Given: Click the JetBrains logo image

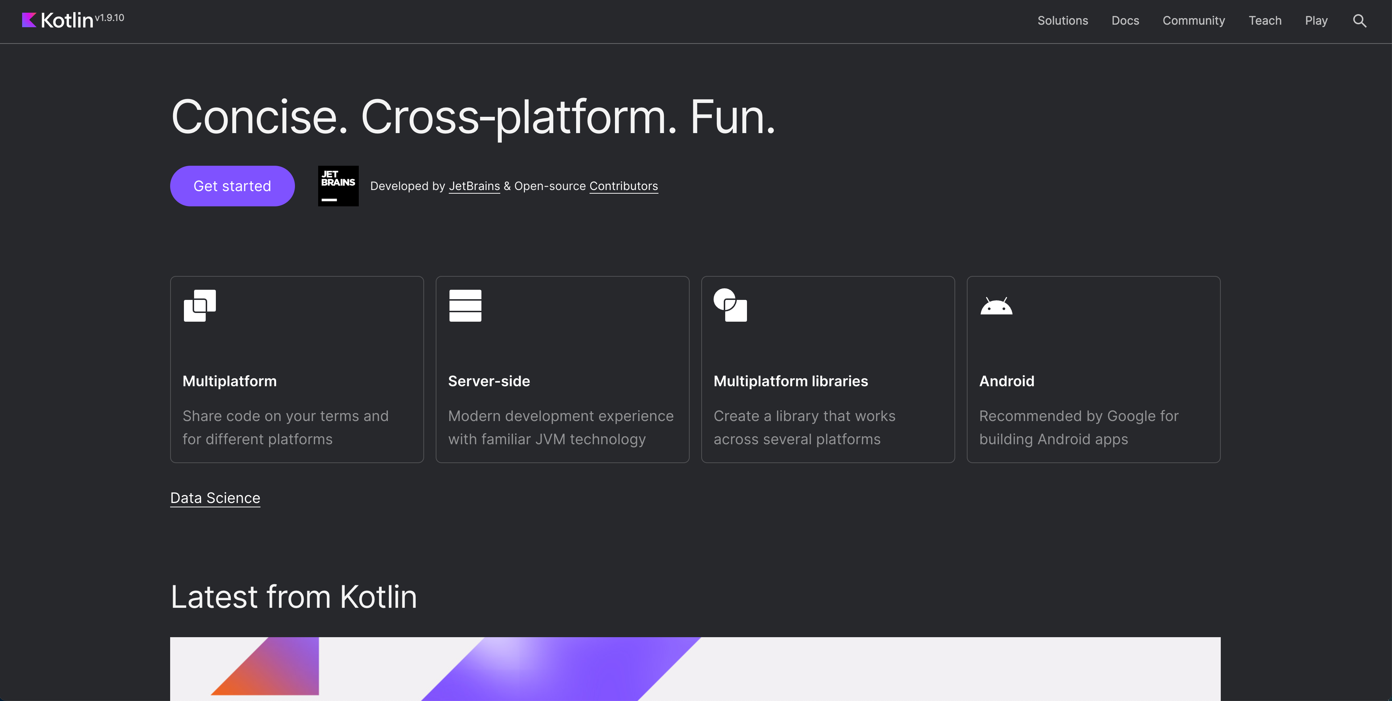Looking at the screenshot, I should click(338, 186).
